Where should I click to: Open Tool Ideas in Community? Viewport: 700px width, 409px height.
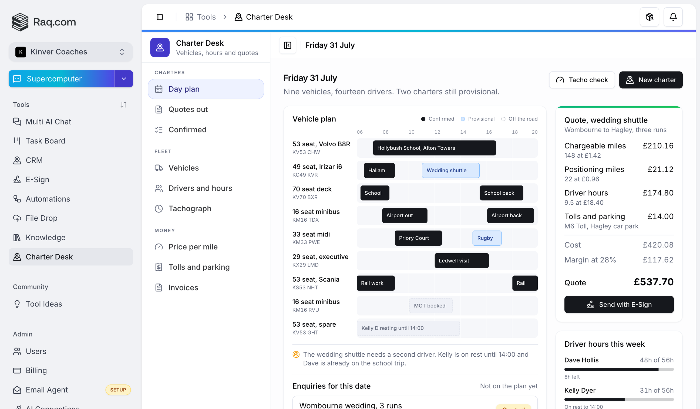tap(70, 304)
